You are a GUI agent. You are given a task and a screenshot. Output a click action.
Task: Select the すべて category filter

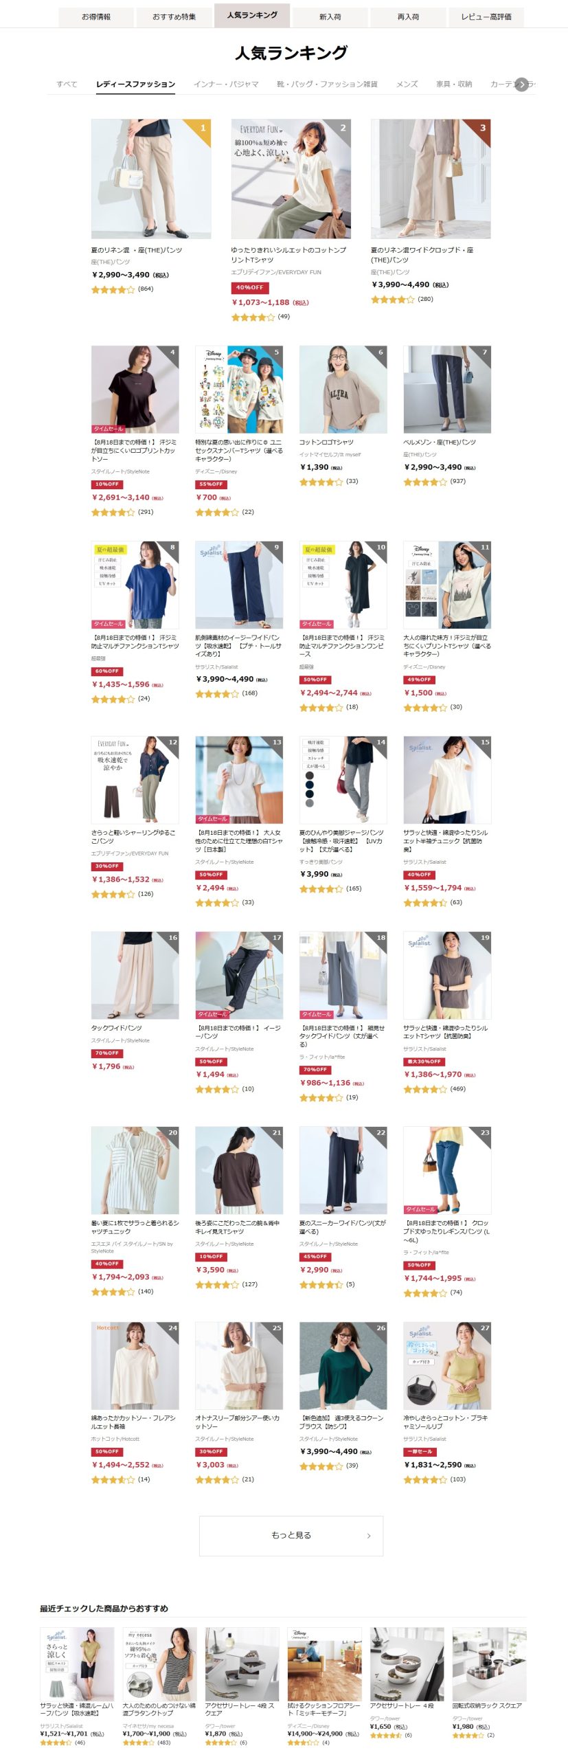(67, 85)
